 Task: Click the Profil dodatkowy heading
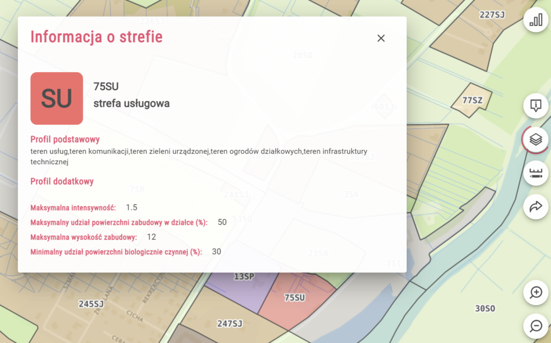point(62,181)
